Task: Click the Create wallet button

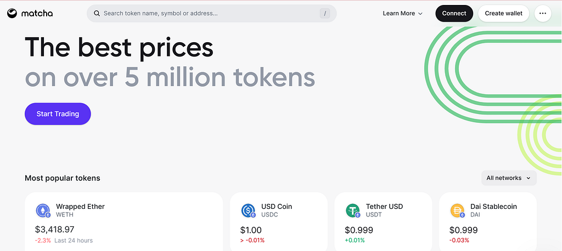Action: click(x=504, y=14)
